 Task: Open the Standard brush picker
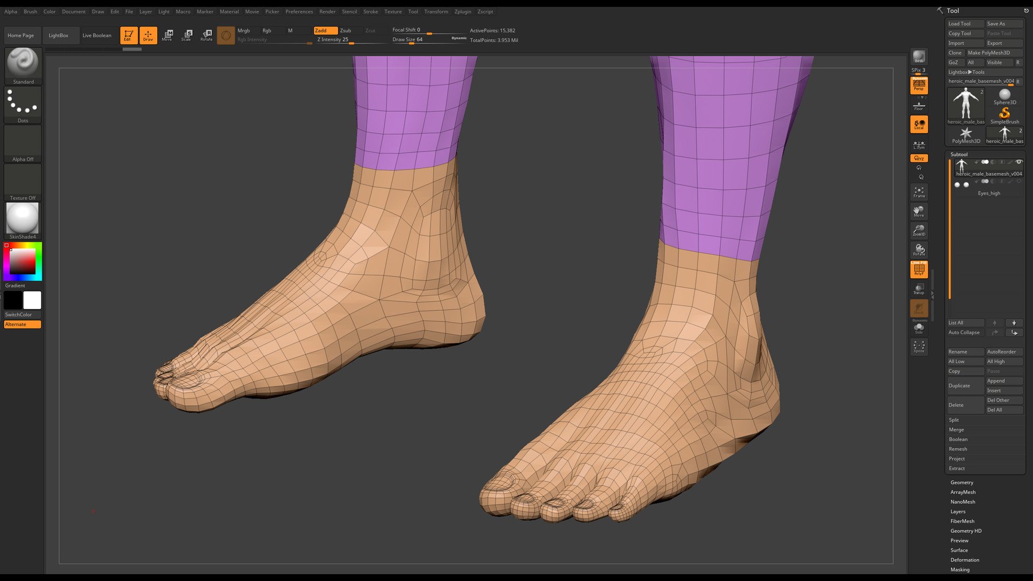coord(23,65)
